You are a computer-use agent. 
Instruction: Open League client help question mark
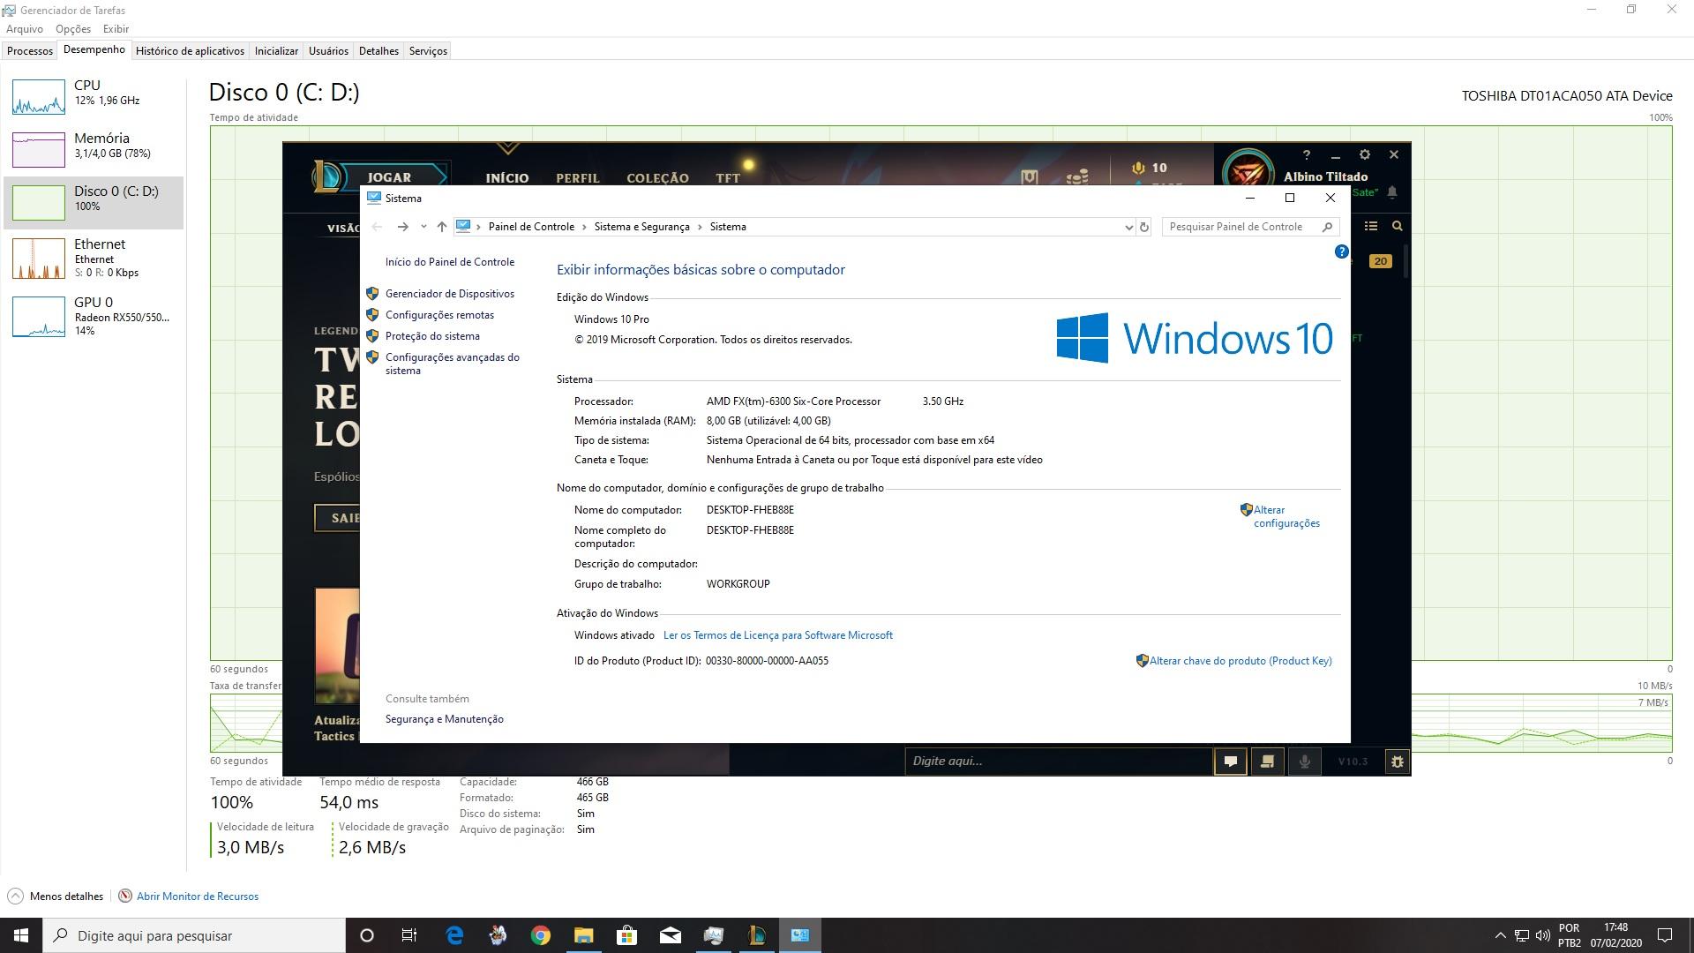1307,154
